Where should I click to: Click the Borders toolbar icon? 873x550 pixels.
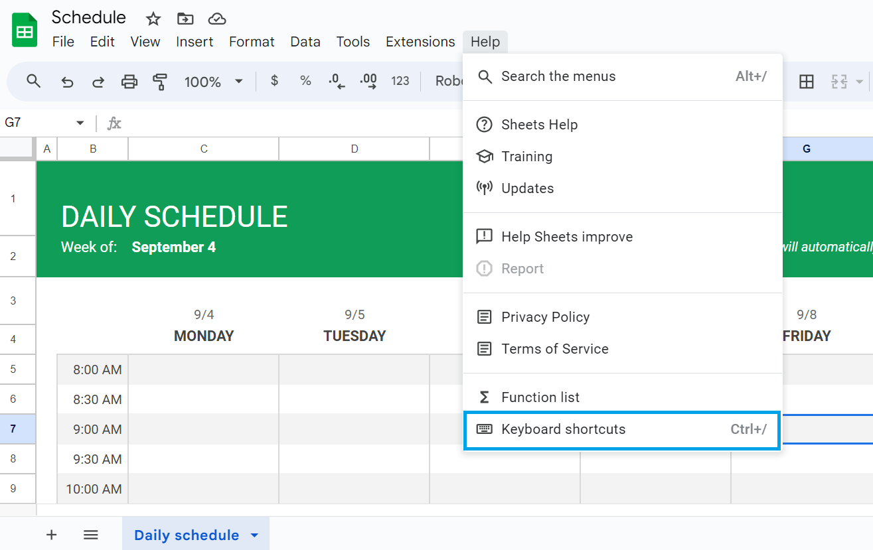[x=807, y=82]
